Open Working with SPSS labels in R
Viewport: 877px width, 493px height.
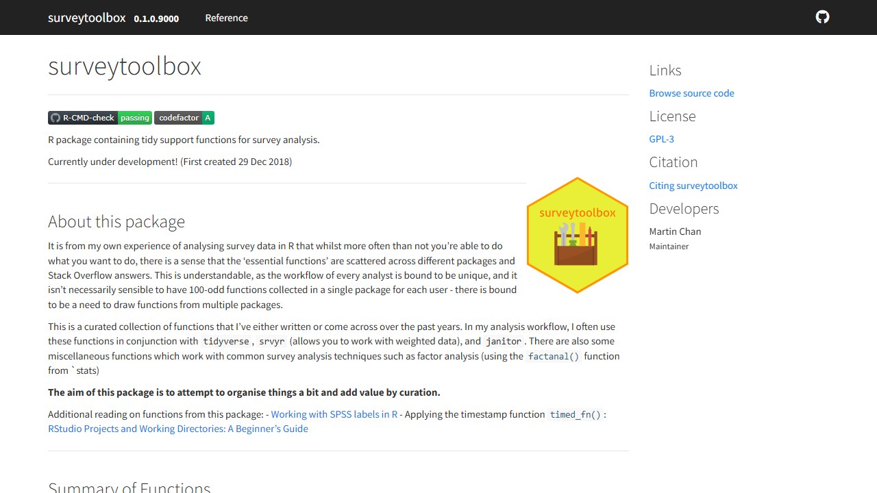tap(334, 414)
